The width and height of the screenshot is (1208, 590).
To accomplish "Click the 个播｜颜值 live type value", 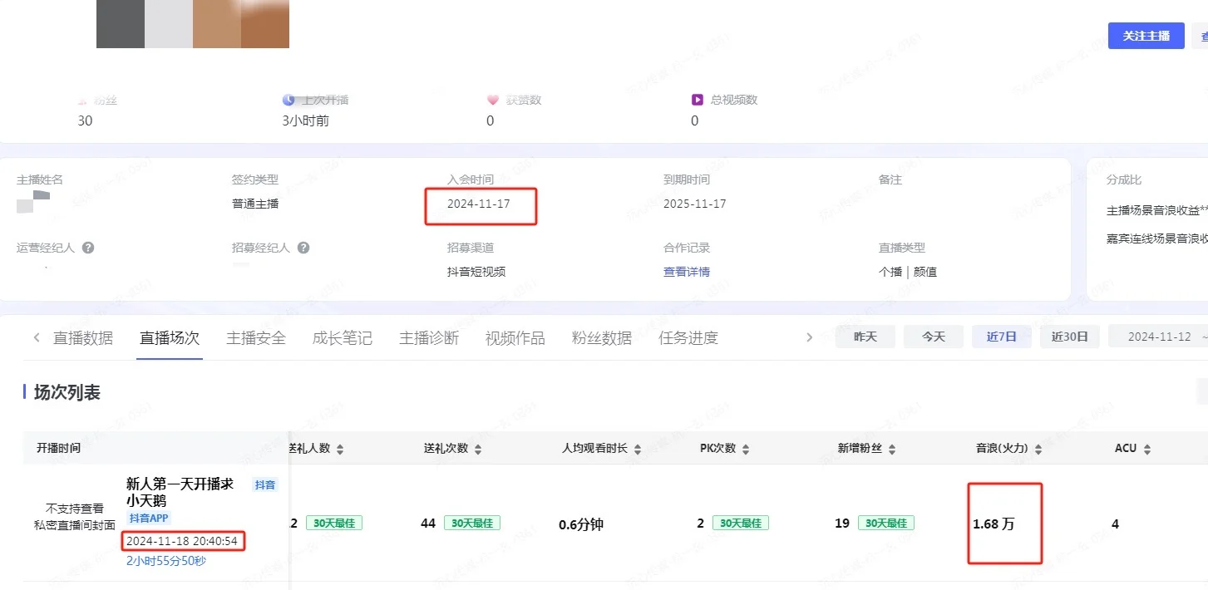I will 908,272.
